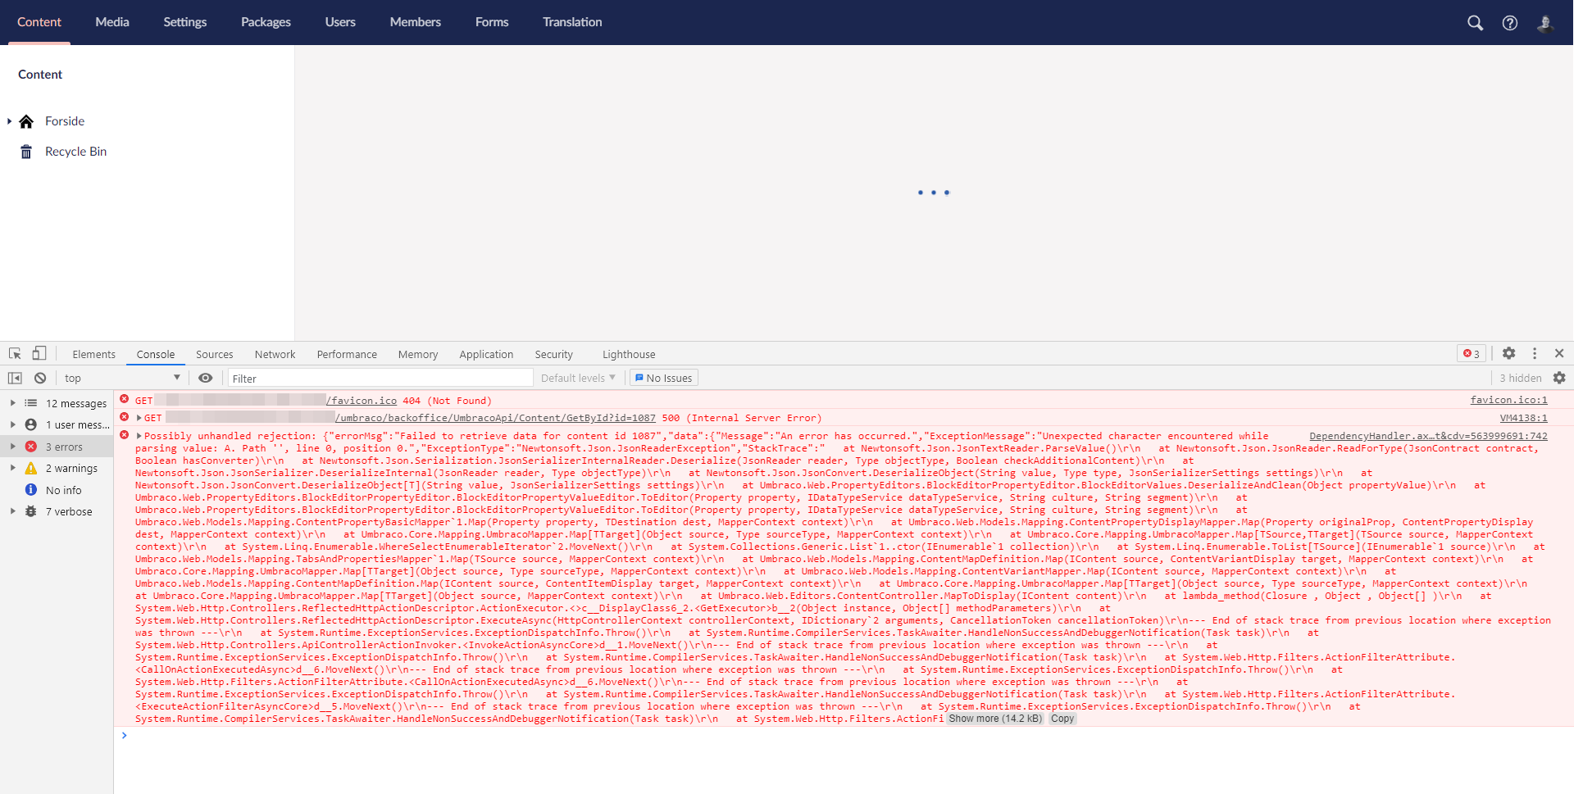1574x794 pixels.
Task: Copy the error message with Copy button
Action: tap(1062, 719)
